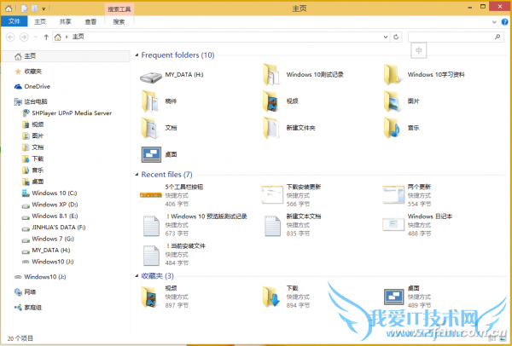Click the home icon inside the address bar
Screen dimensions: 512x346
tap(58, 37)
